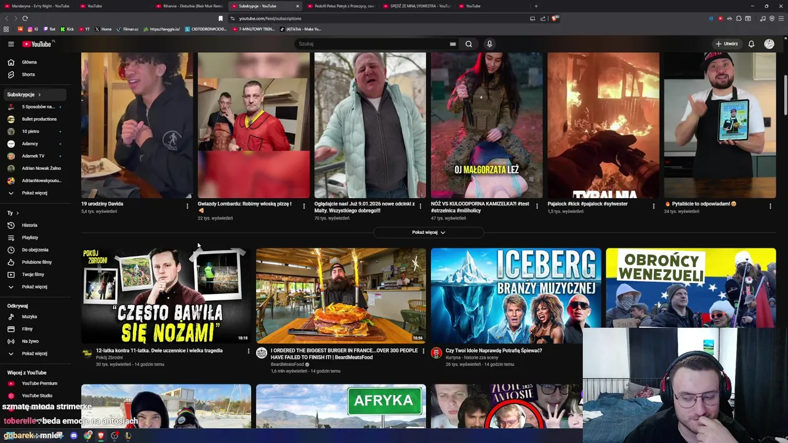
Task: Open BeardMeatsFood channel name link
Action: click(x=287, y=364)
